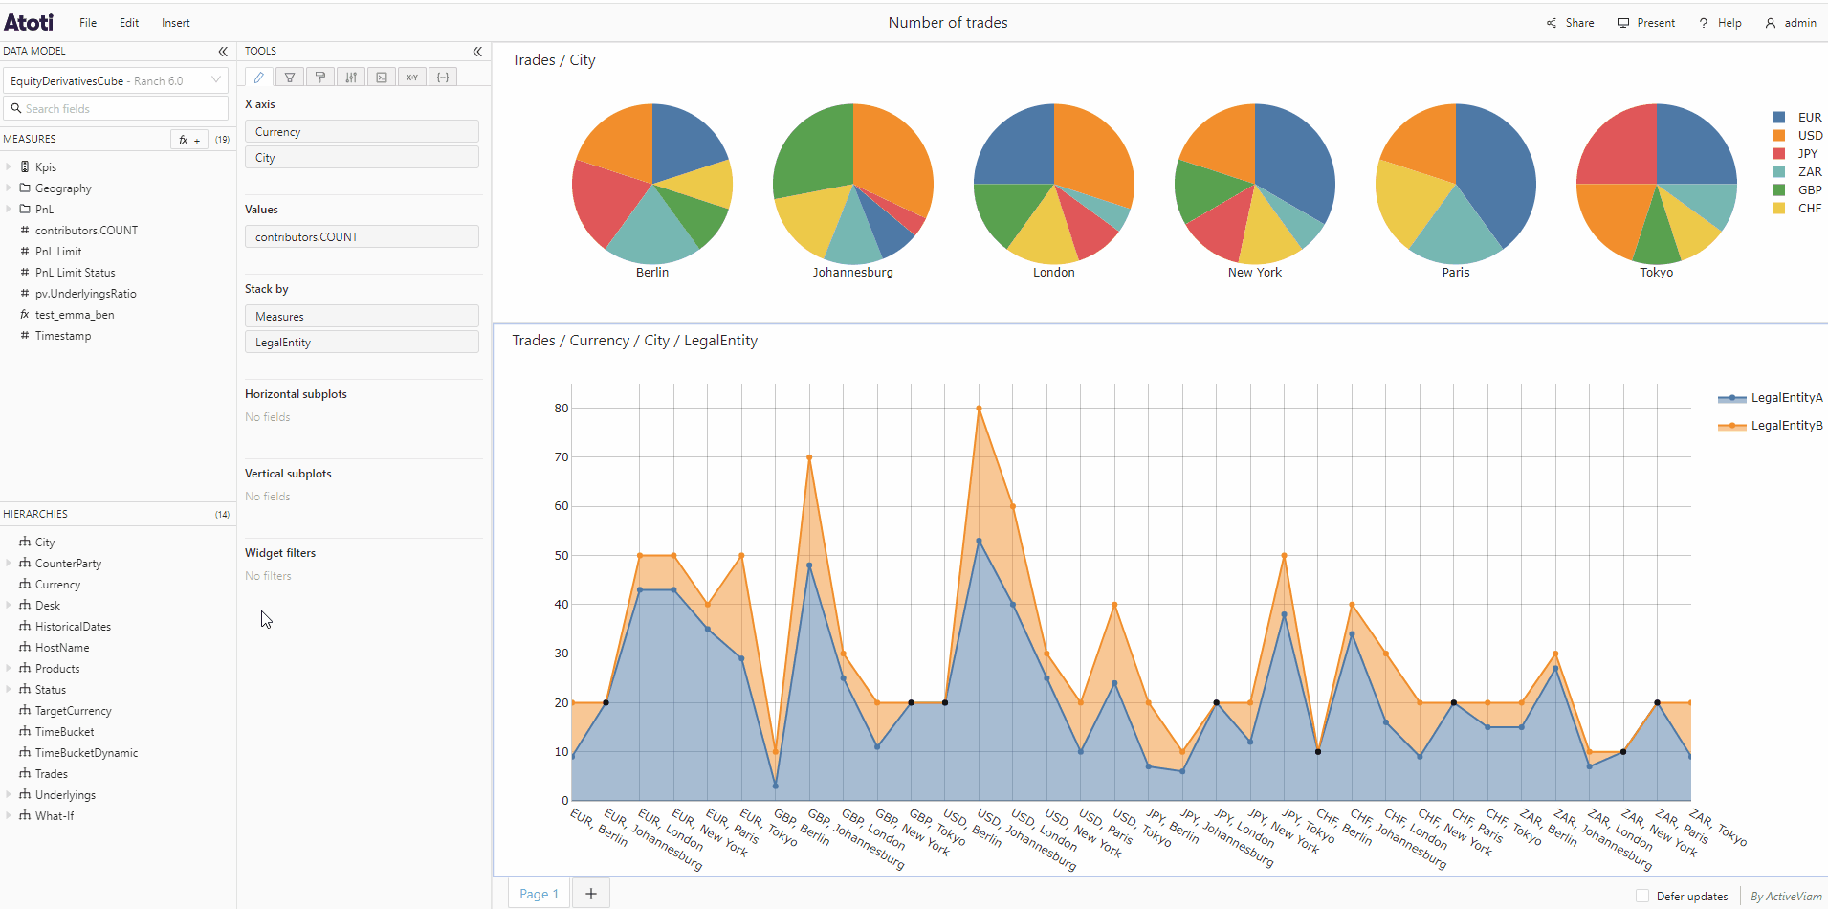Select the Berlin pie chart
Screen dimensions: 1828x909
(652, 184)
